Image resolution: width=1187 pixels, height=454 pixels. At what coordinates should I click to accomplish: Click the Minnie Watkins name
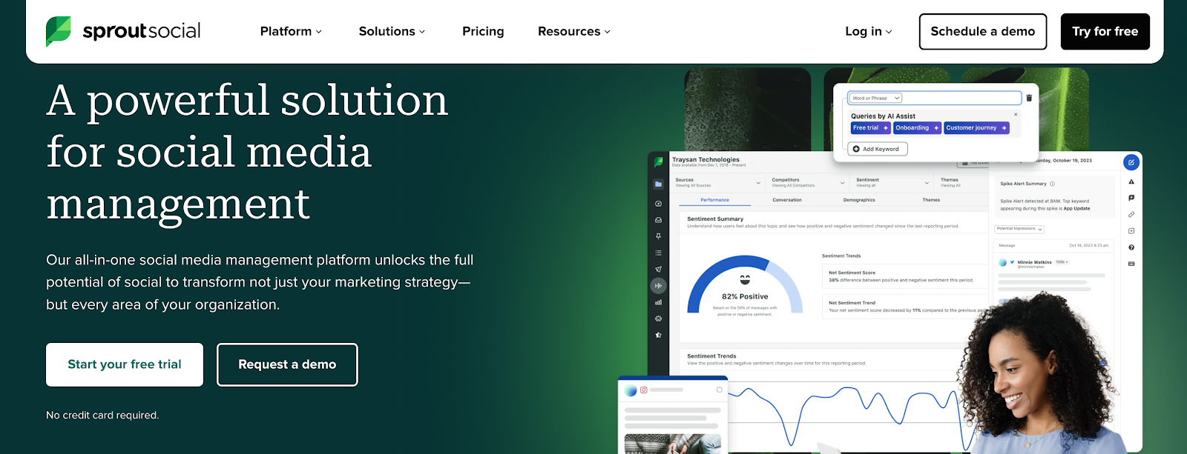[1034, 262]
